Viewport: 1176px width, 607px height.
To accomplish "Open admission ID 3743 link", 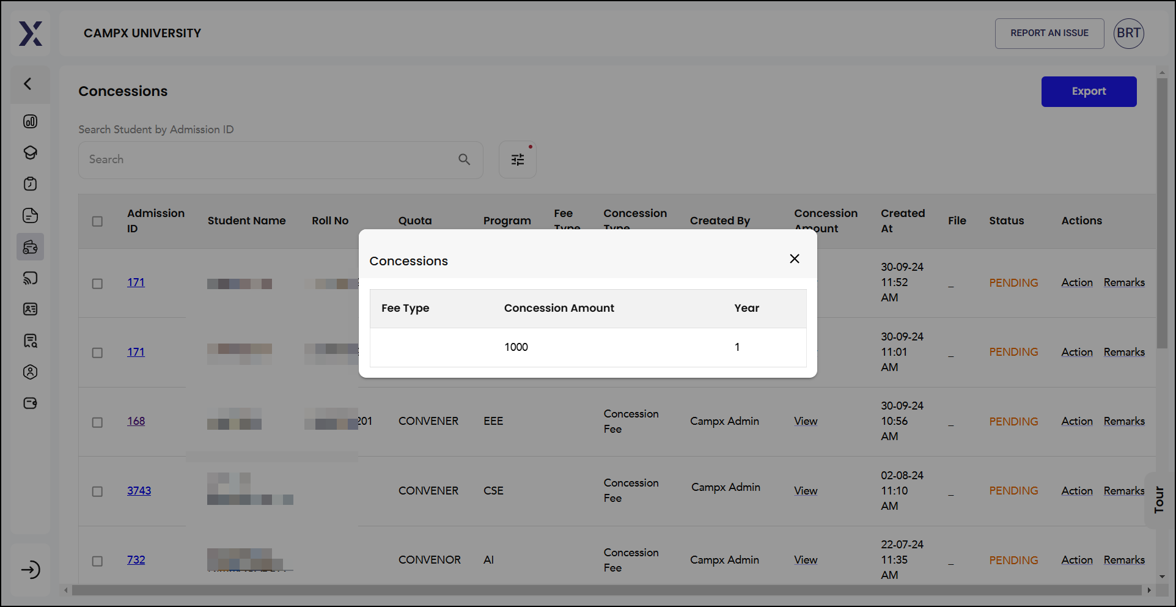I will 139,491.
